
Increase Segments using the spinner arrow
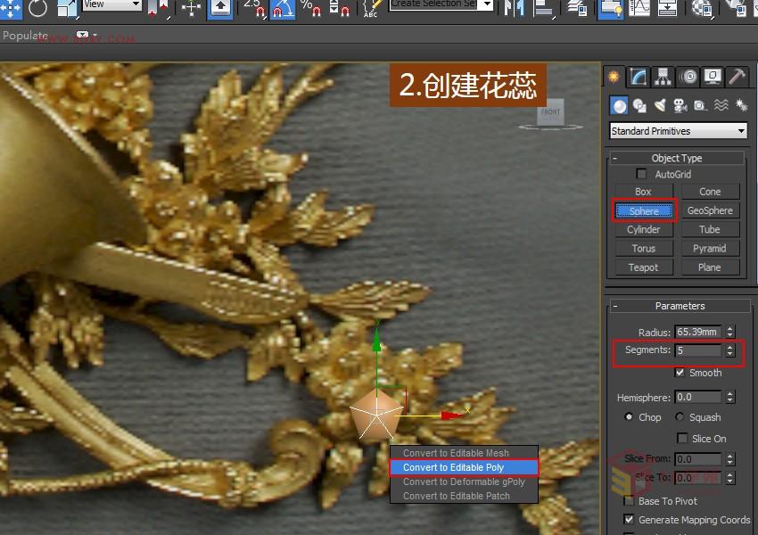coord(730,347)
